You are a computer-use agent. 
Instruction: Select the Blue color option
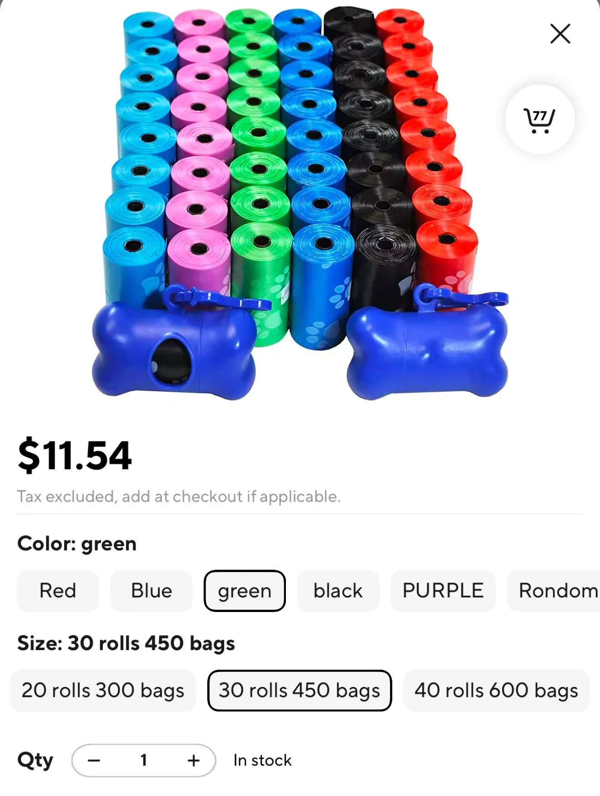(x=151, y=591)
